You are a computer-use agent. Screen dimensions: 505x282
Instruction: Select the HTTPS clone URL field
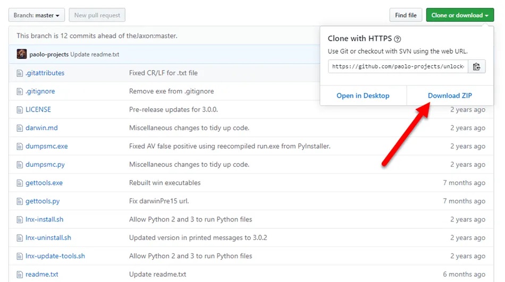coord(399,66)
